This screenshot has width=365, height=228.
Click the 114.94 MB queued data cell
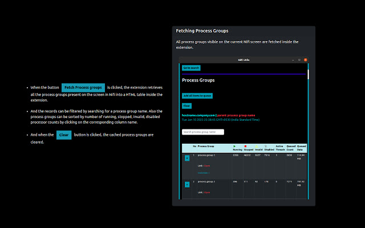pos(301,157)
